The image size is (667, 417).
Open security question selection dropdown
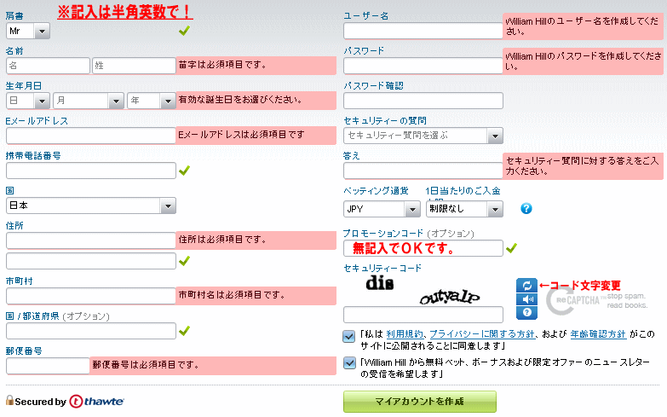tap(423, 136)
